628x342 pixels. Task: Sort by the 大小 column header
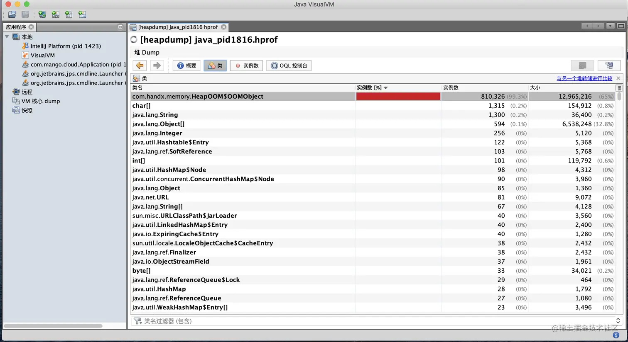pos(572,87)
